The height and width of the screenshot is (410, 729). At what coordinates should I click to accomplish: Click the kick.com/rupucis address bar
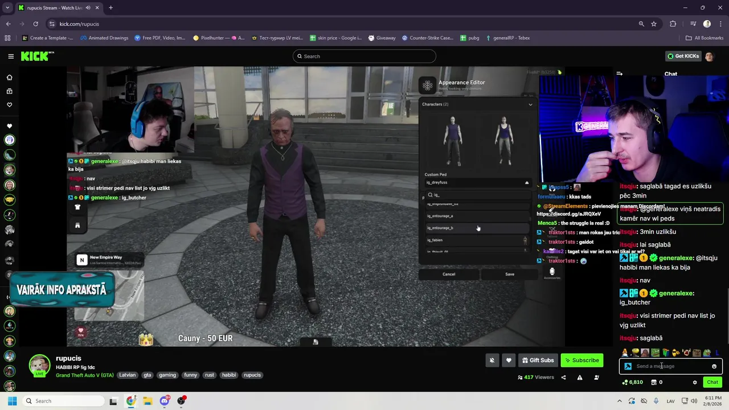pyautogui.click(x=342, y=24)
